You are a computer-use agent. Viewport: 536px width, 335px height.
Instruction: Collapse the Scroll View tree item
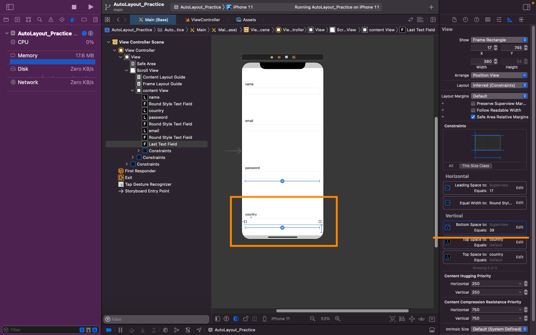(x=127, y=70)
